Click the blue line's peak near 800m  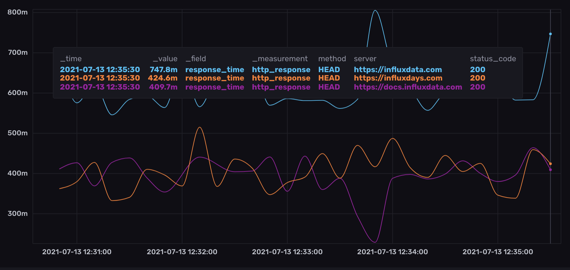click(x=375, y=11)
